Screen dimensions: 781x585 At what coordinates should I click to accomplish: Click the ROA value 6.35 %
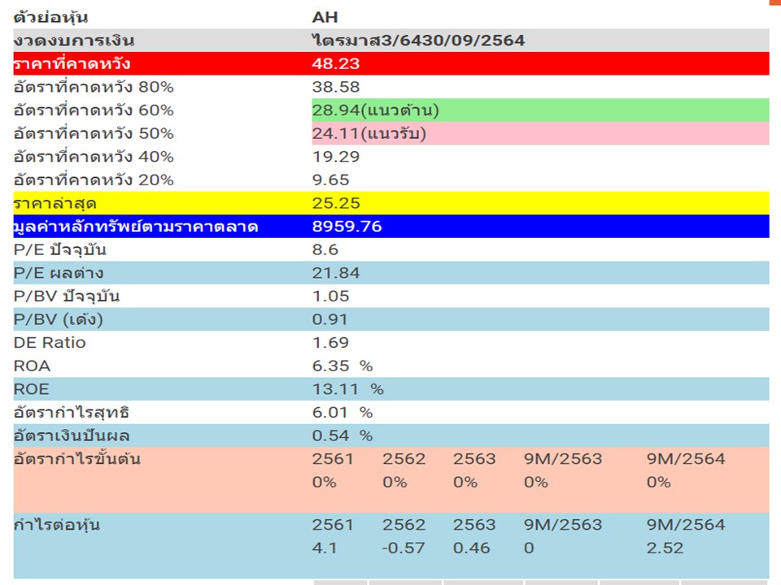(x=342, y=366)
